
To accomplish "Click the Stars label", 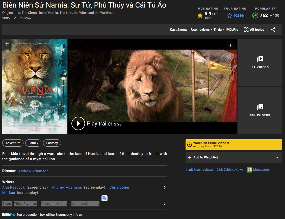I will (x=7, y=204).
